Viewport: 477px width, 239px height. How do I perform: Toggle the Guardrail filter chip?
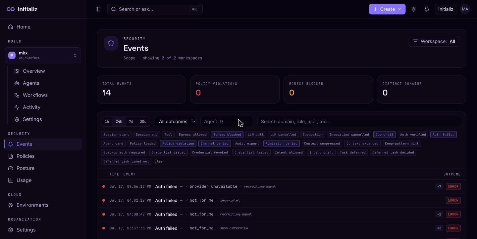point(385,135)
